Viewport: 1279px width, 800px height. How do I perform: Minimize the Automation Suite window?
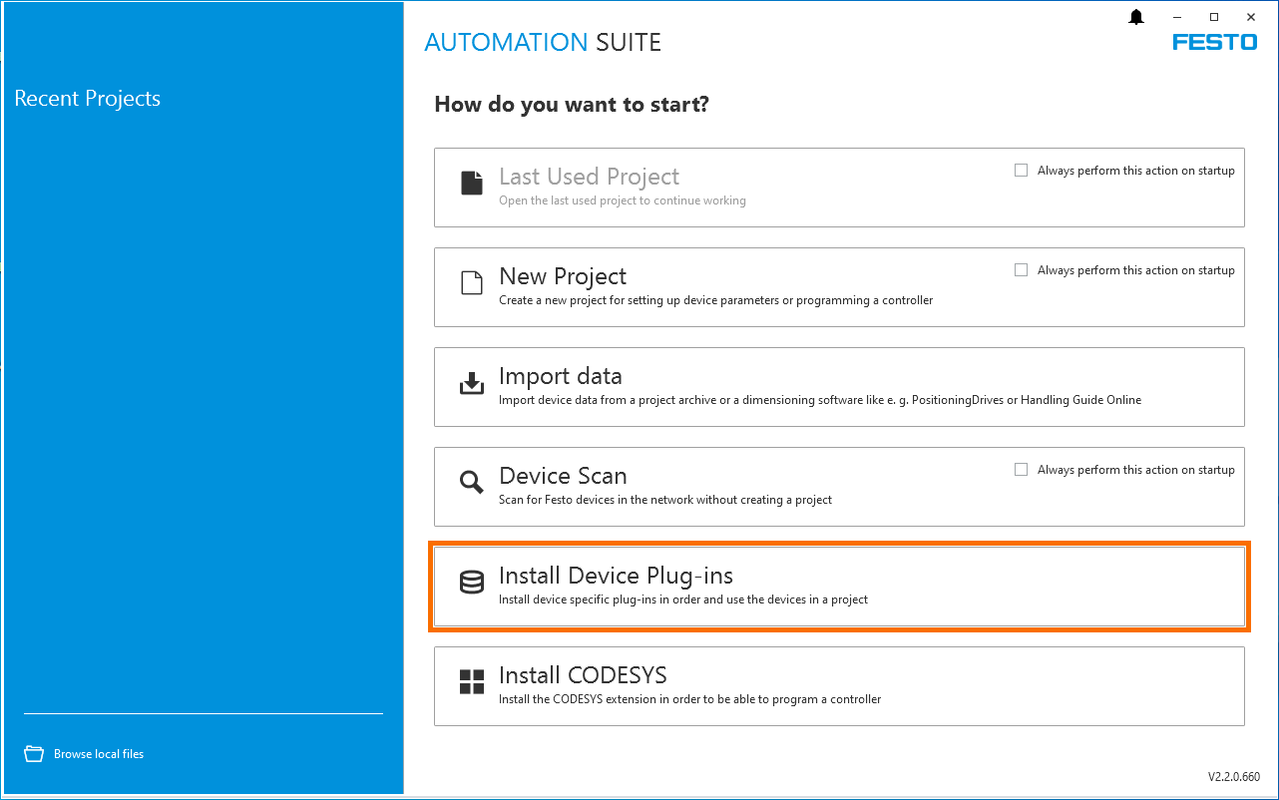click(1178, 17)
